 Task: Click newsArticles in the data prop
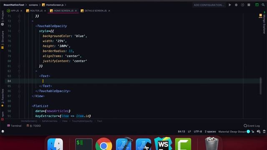click(58, 111)
